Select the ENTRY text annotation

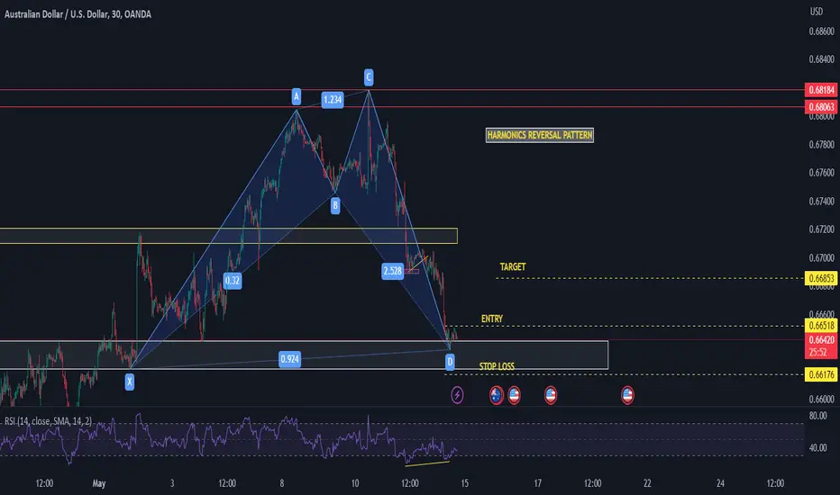point(492,319)
